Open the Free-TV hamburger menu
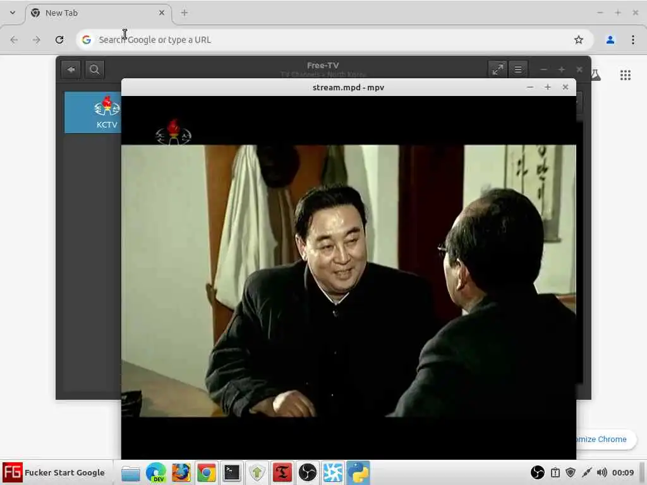 pyautogui.click(x=518, y=69)
